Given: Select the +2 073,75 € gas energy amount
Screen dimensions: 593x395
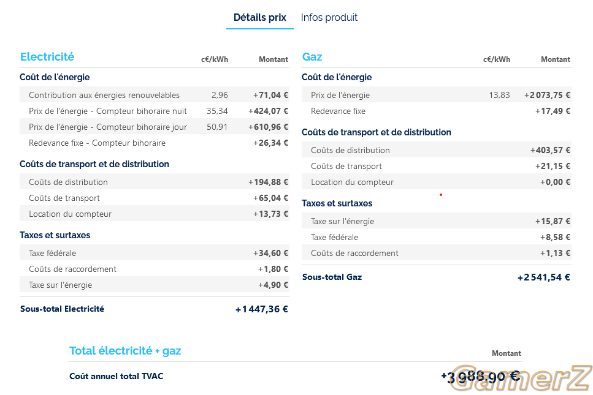Looking at the screenshot, I should [547, 95].
